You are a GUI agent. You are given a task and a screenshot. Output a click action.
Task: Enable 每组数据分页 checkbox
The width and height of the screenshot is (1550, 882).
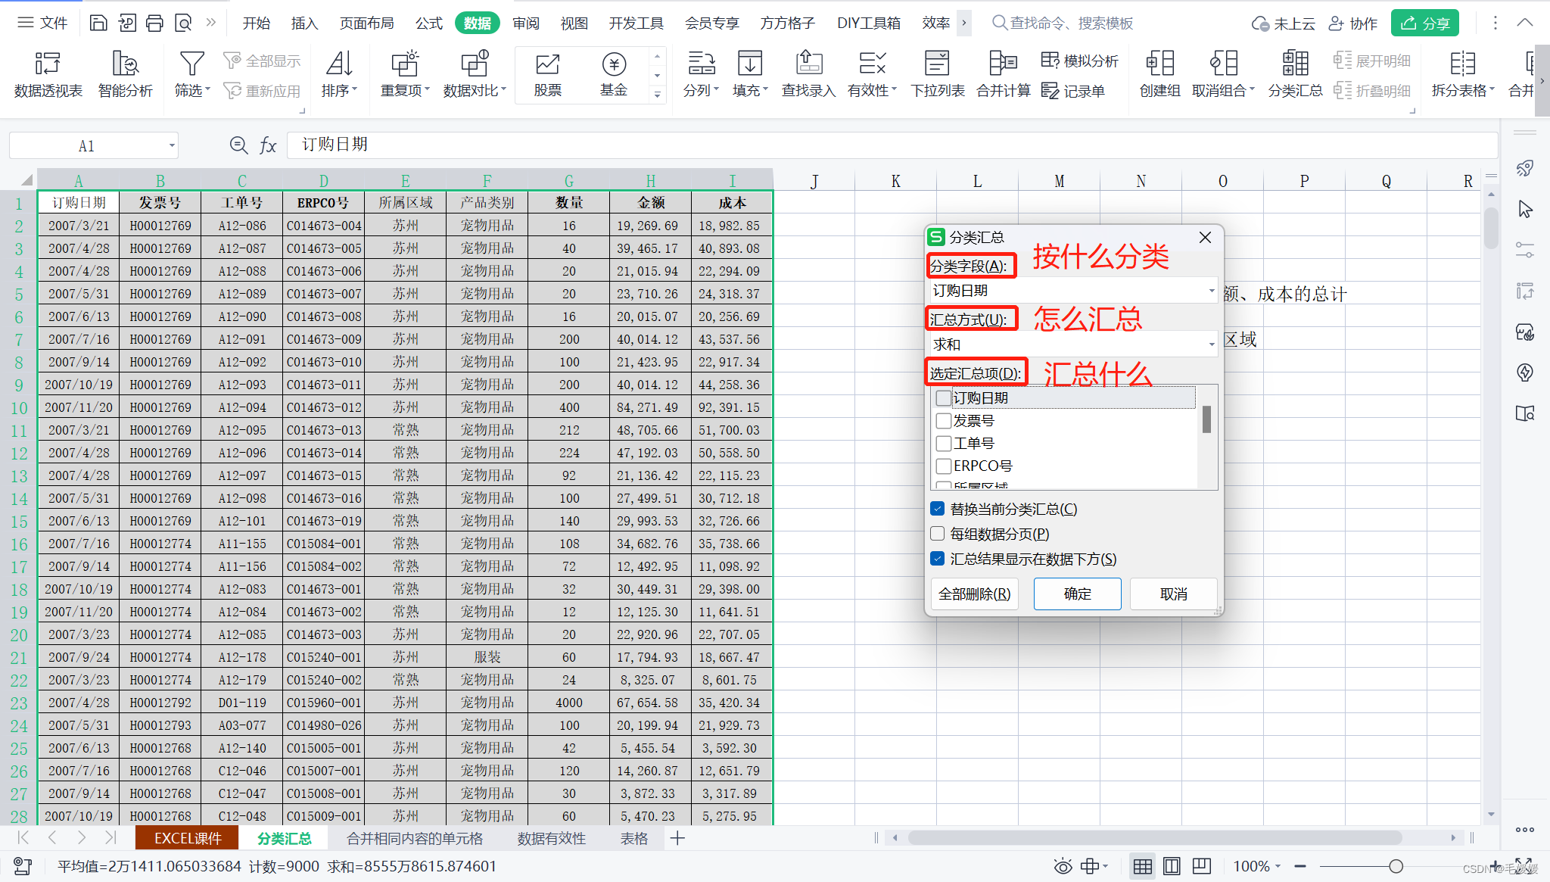point(938,534)
